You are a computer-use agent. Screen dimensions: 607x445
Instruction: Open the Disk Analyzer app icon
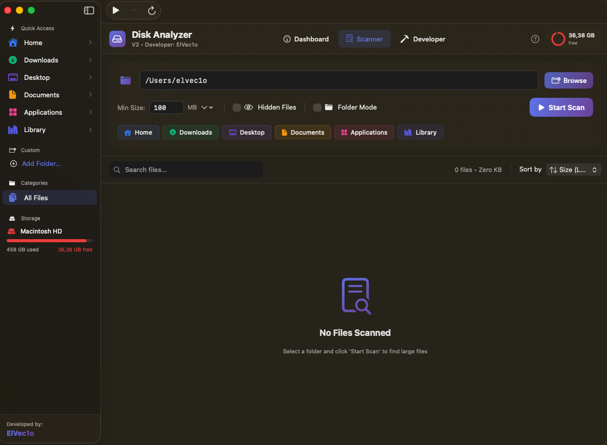pyautogui.click(x=117, y=39)
